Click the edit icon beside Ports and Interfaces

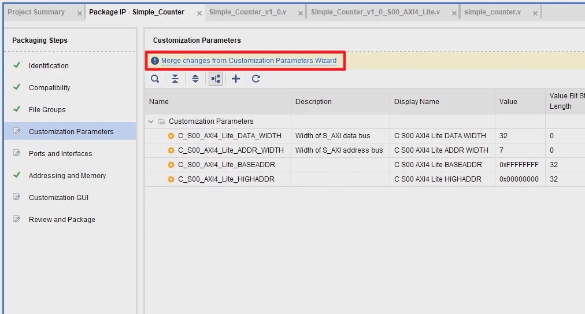coord(17,153)
